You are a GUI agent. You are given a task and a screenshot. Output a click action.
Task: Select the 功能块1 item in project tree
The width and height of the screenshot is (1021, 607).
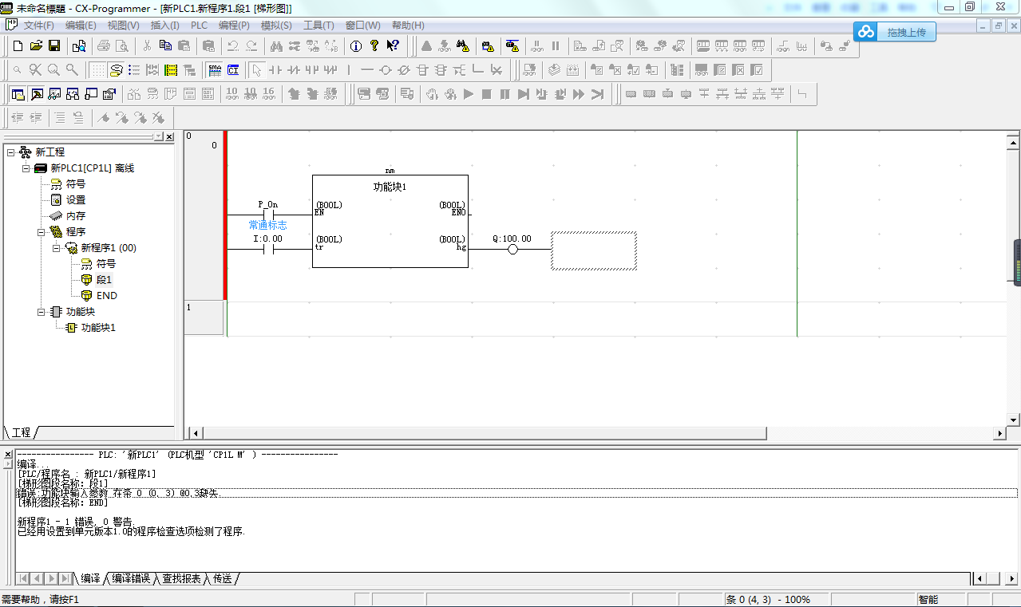[x=97, y=328]
